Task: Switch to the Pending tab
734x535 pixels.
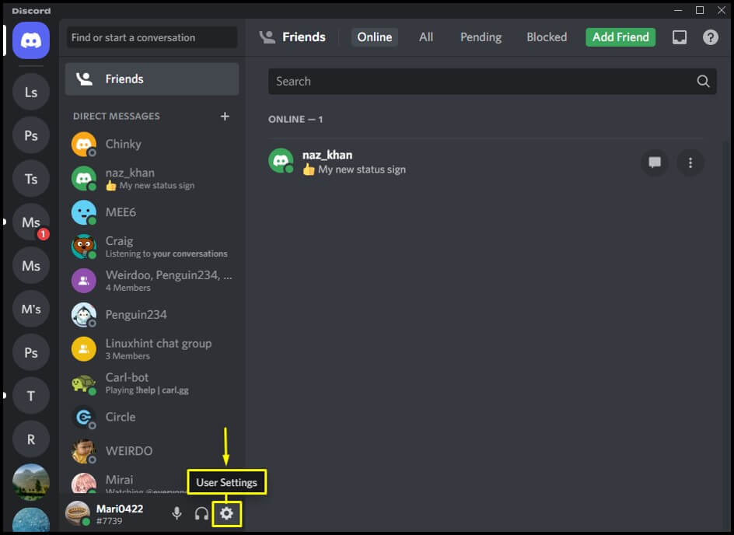Action: point(481,37)
